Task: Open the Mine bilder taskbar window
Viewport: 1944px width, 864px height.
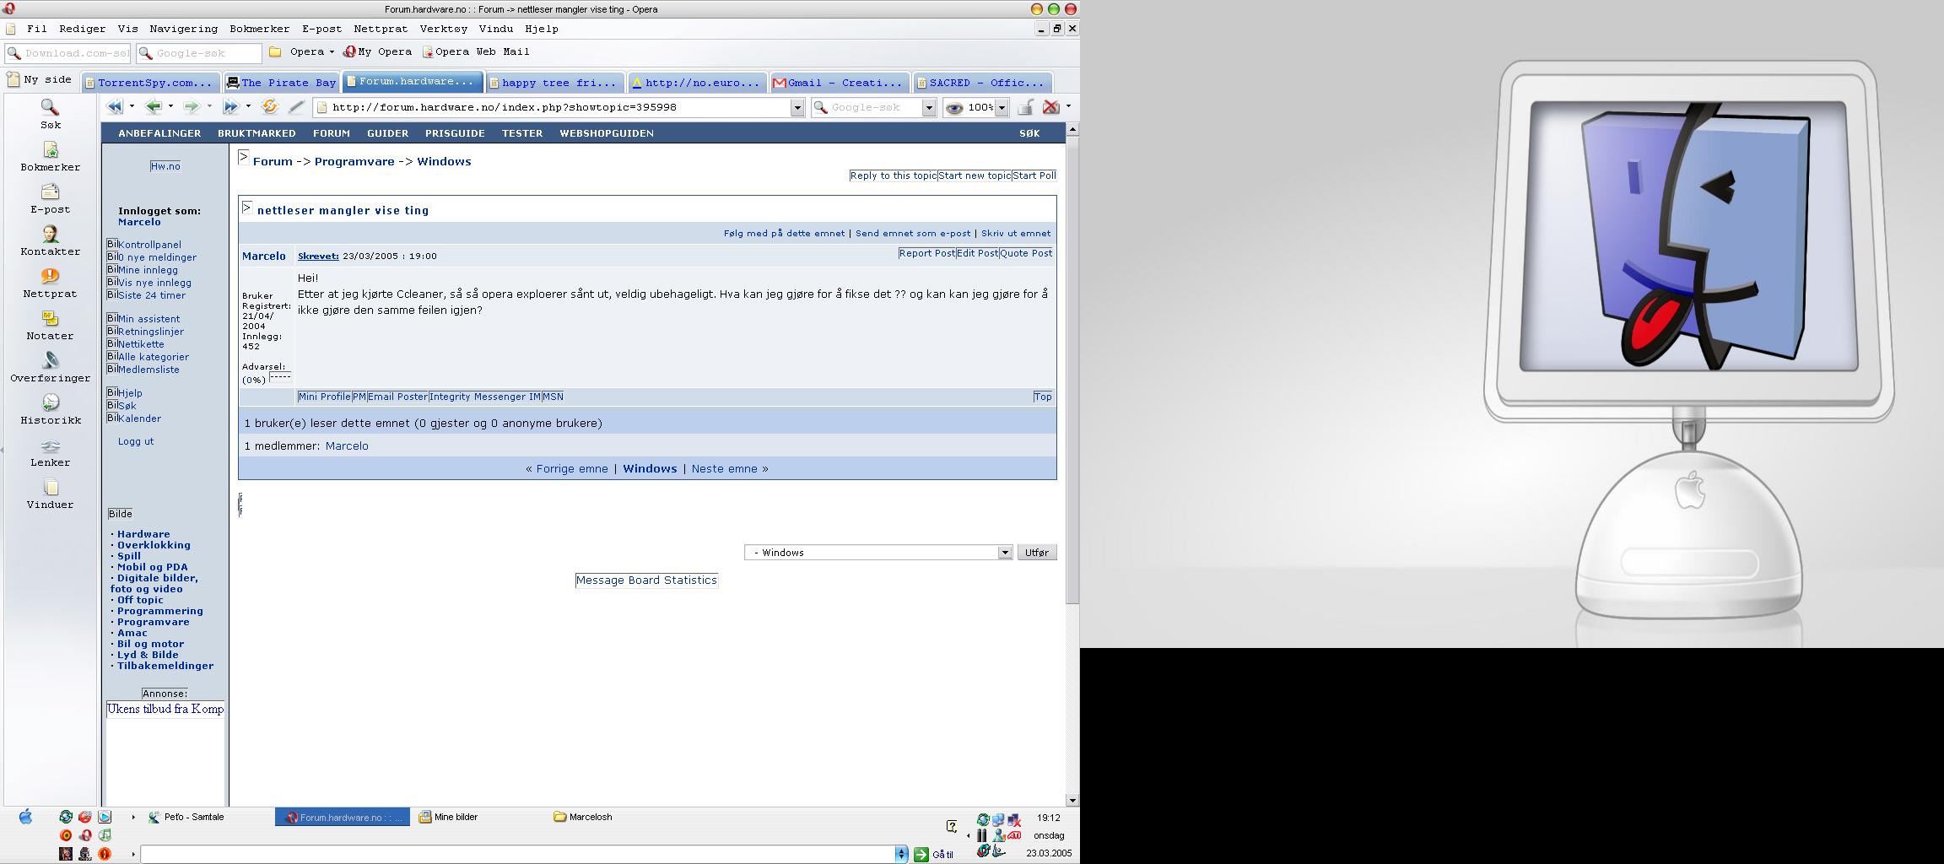Action: pos(449,818)
